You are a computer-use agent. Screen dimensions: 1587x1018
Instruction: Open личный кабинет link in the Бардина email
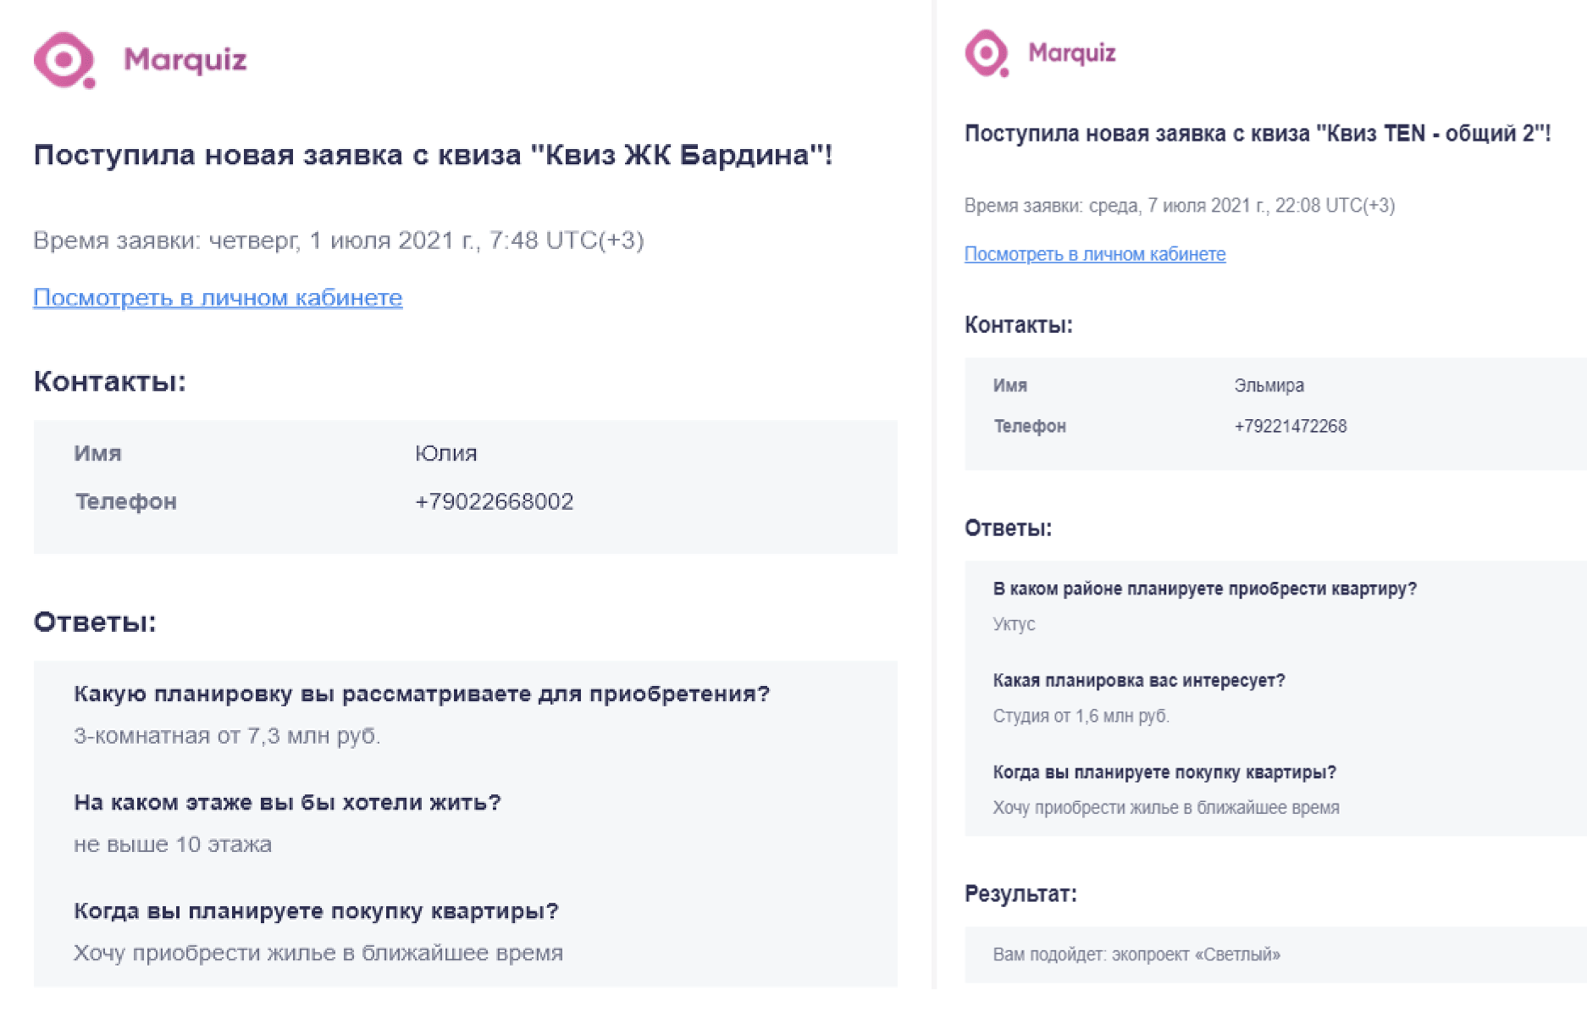click(x=218, y=298)
